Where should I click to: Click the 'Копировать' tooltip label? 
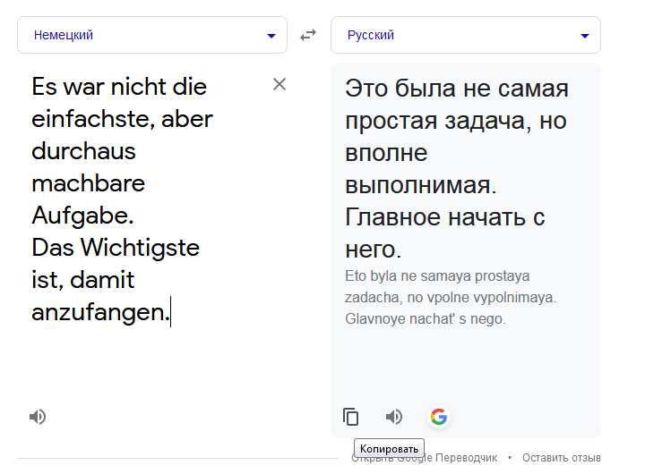tap(389, 449)
